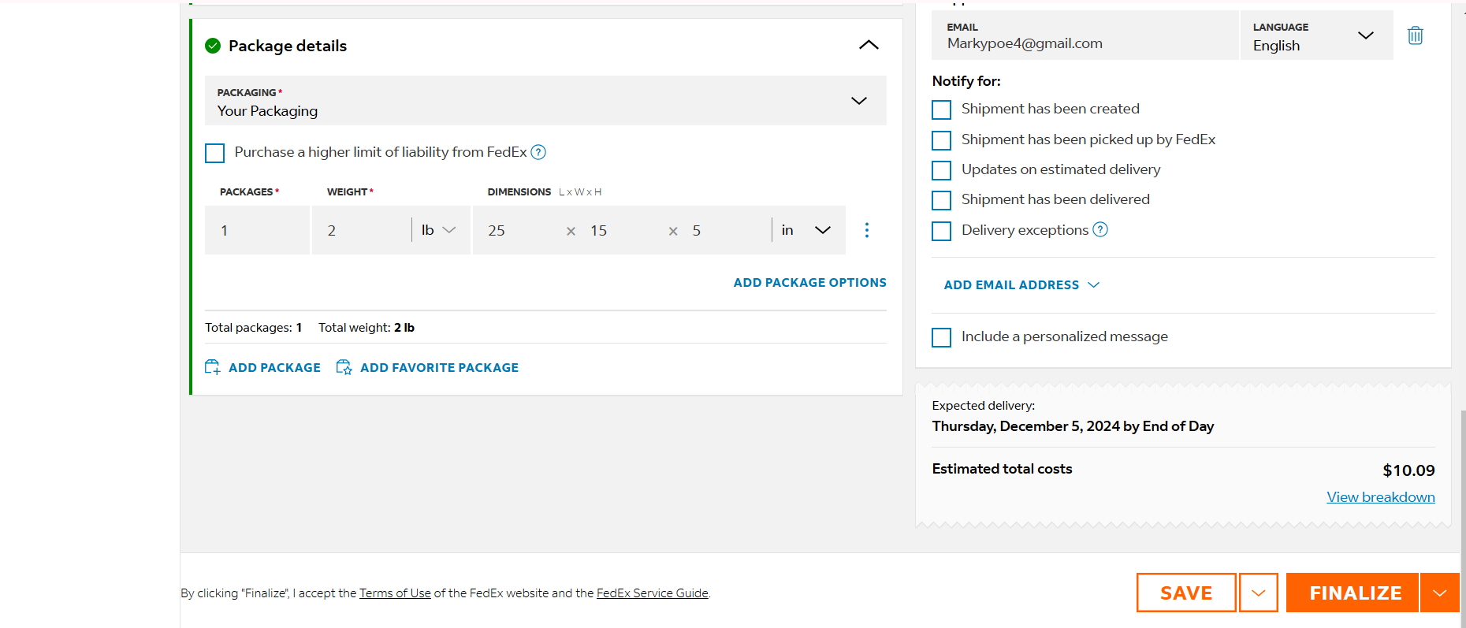Click the green Package details checkmark
Viewport: 1466px width, 628px height.
(x=213, y=46)
